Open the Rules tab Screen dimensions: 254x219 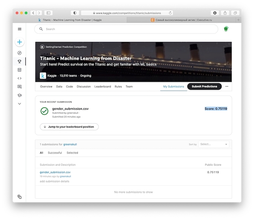[x=118, y=87]
